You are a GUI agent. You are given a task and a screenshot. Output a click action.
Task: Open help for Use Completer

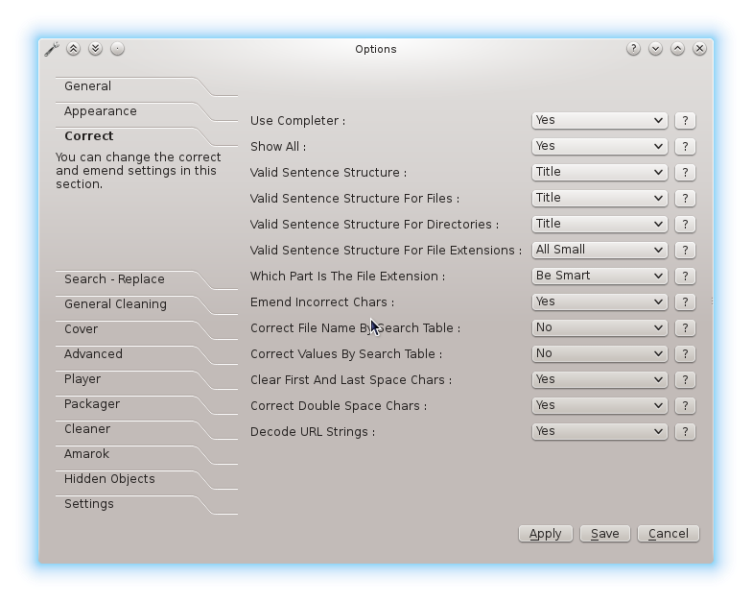pos(685,121)
